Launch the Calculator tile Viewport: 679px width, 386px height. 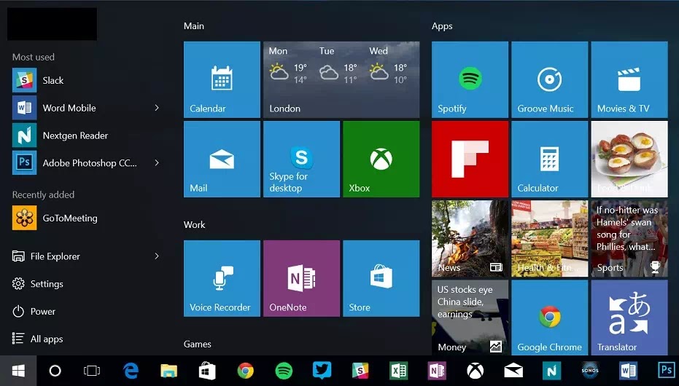pyautogui.click(x=549, y=159)
